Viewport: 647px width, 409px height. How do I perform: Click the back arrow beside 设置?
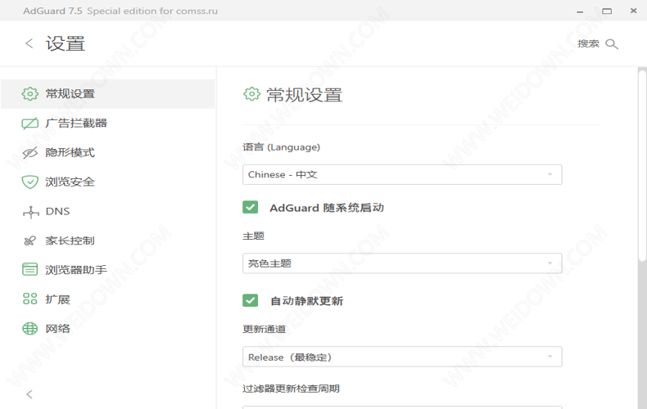click(29, 43)
